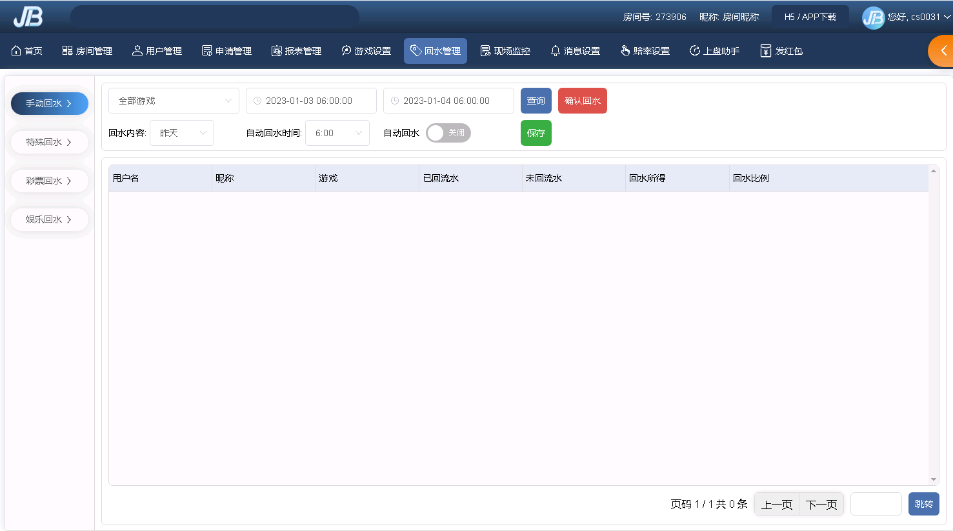Switch to the 特殊回水 sidebar tab
Image resolution: width=953 pixels, height=531 pixels.
click(x=49, y=142)
